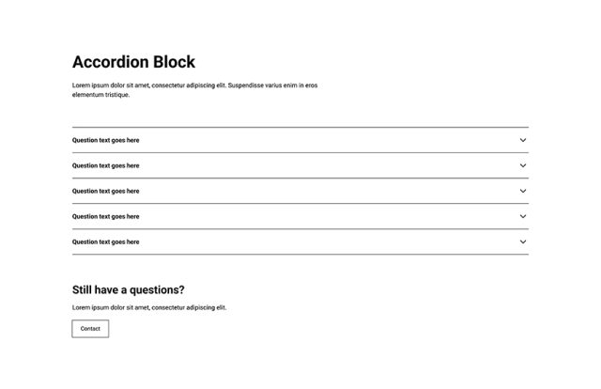Click first 'Question text goes here' label

point(106,140)
